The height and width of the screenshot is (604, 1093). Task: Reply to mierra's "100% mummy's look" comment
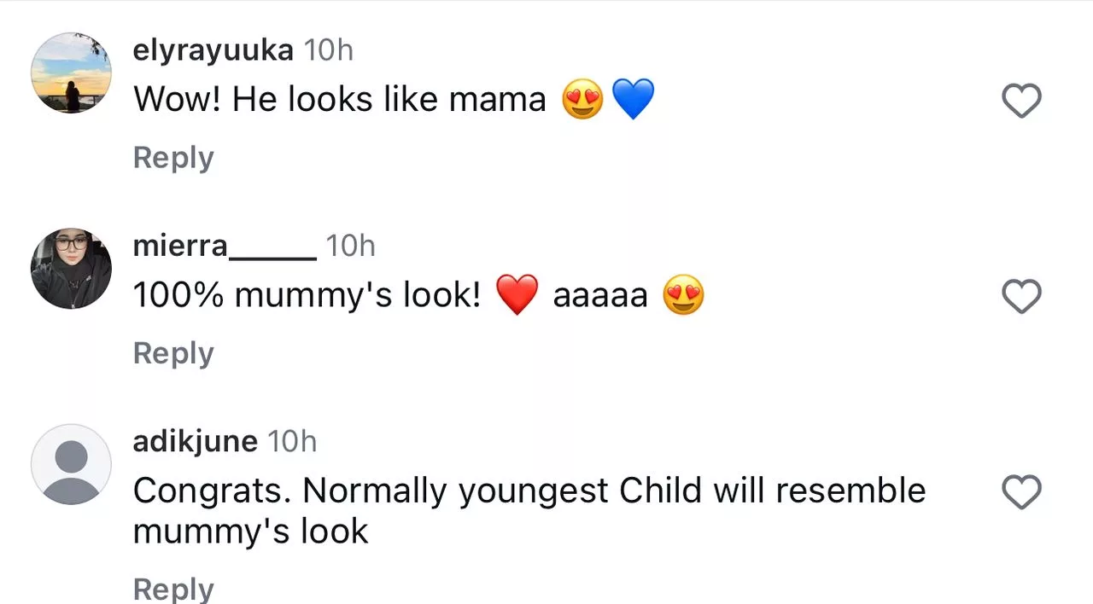click(173, 353)
